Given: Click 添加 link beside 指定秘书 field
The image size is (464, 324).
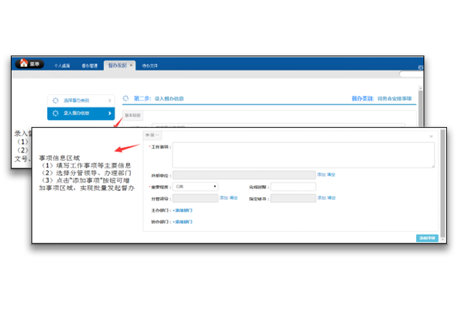Looking at the screenshot, I should click(321, 198).
